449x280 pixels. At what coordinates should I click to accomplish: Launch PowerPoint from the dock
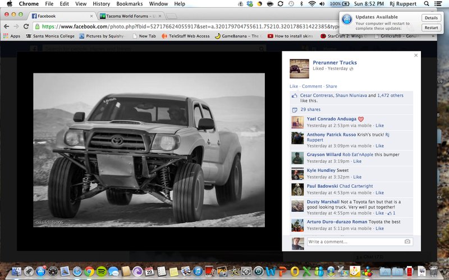click(x=282, y=271)
